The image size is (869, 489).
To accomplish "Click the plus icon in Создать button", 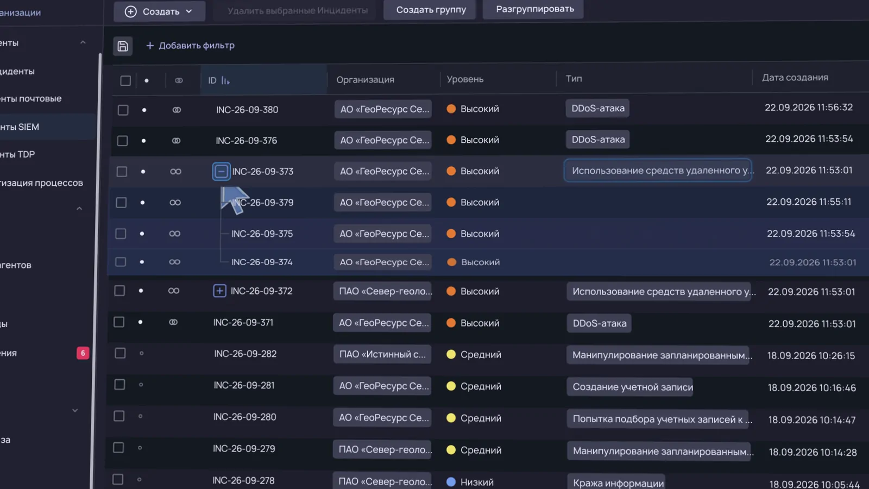I will click(x=131, y=11).
